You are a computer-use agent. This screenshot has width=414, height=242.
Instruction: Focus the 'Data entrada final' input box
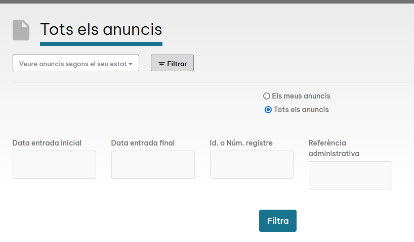pos(153,165)
